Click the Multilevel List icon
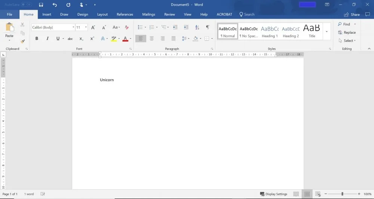 pyautogui.click(x=164, y=27)
